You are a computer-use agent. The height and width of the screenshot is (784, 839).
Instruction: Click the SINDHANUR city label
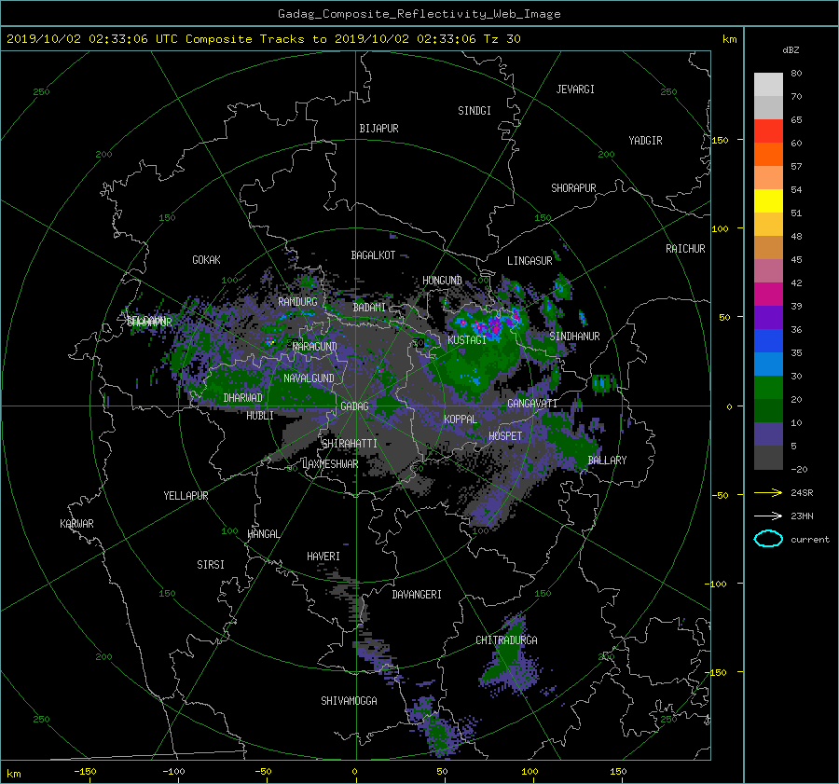[x=574, y=337]
